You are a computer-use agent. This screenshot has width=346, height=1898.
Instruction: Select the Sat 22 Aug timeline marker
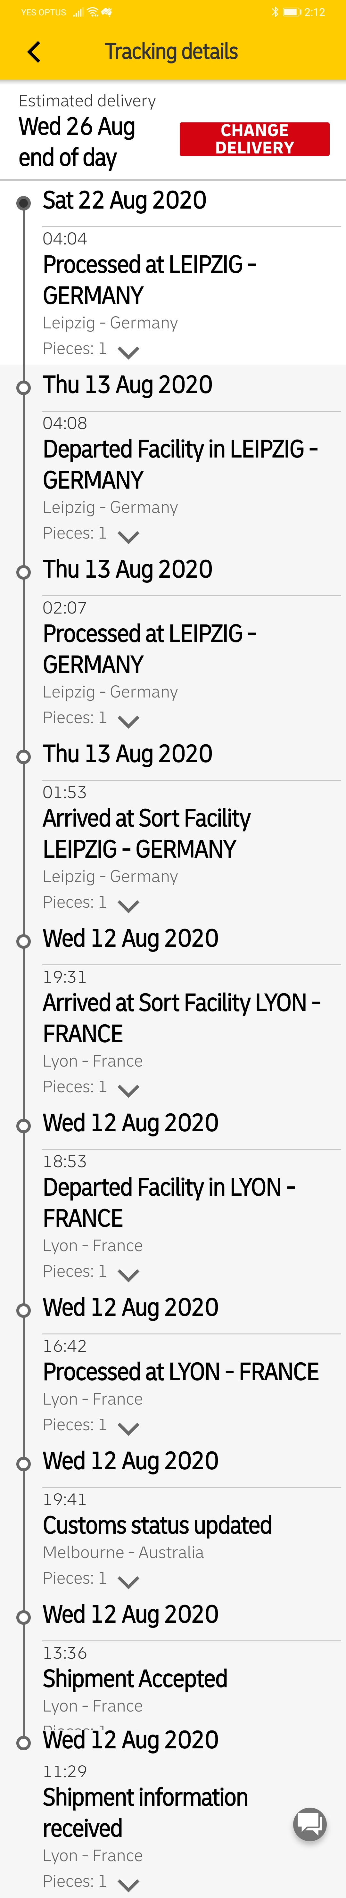click(24, 202)
